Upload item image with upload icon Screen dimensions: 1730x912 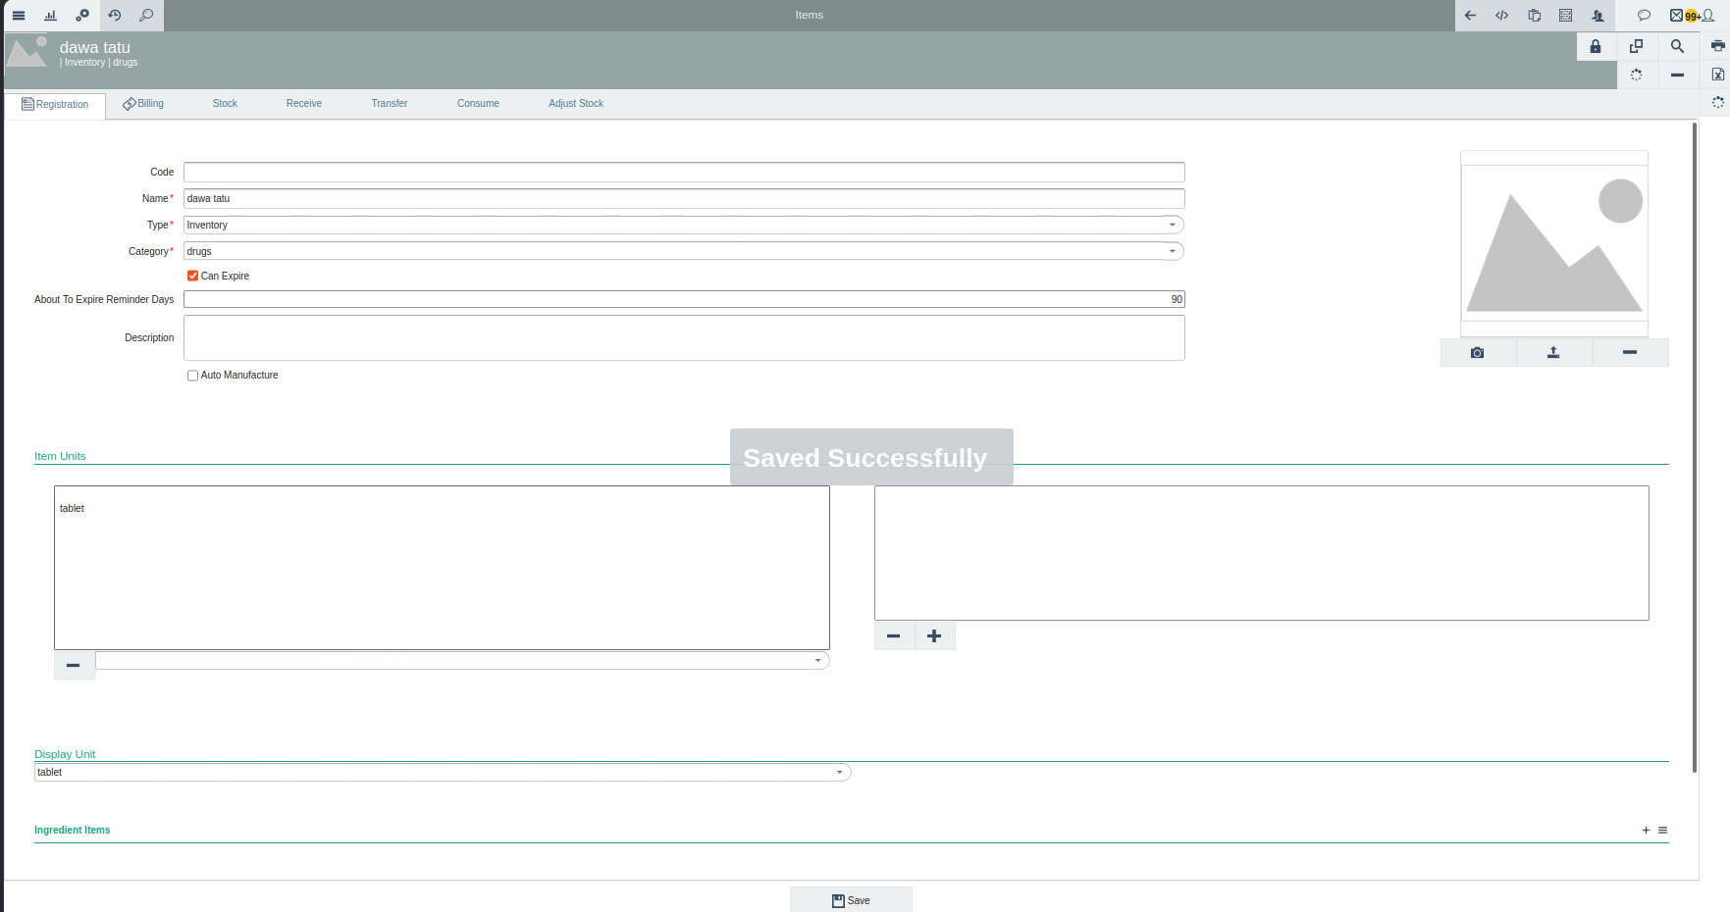tap(1553, 353)
